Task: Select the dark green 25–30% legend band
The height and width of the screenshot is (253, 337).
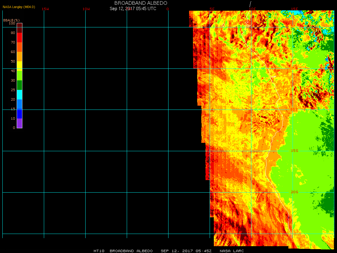Action: click(x=19, y=85)
